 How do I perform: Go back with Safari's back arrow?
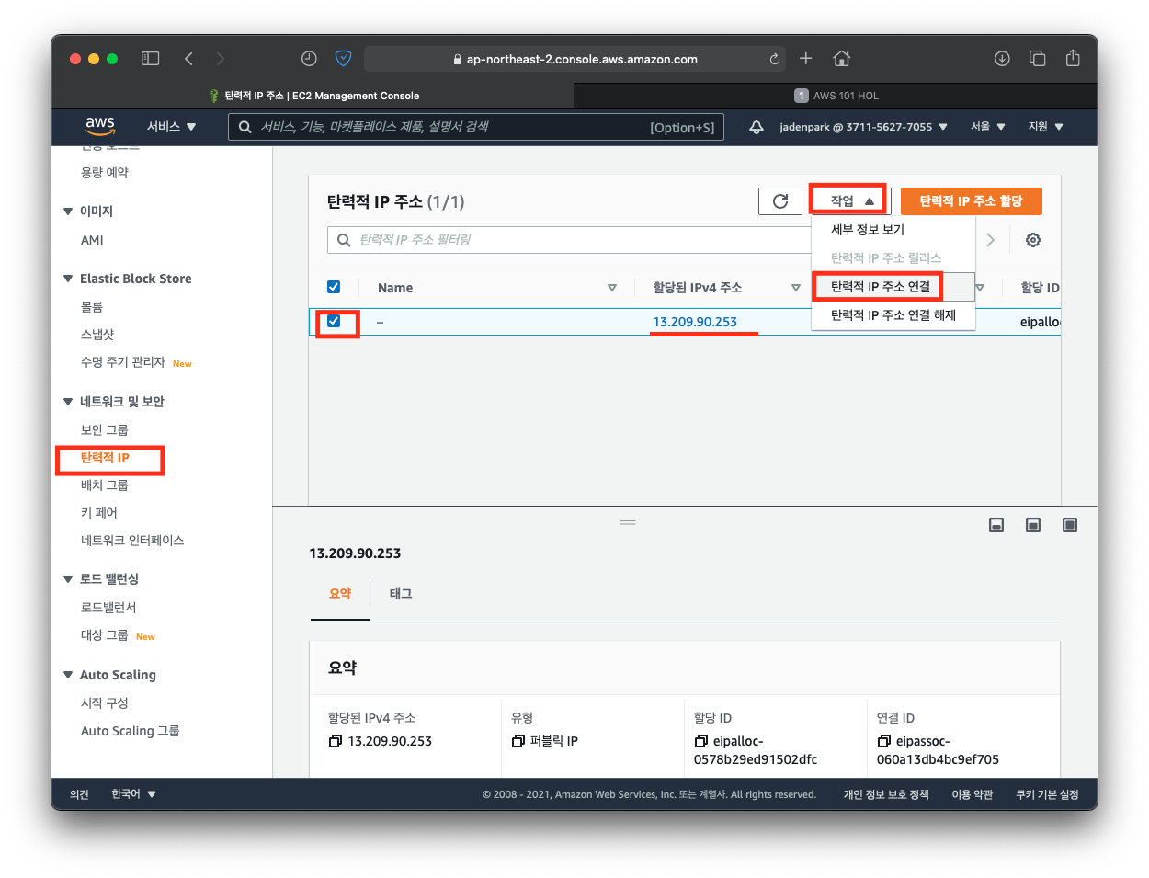[x=188, y=59]
